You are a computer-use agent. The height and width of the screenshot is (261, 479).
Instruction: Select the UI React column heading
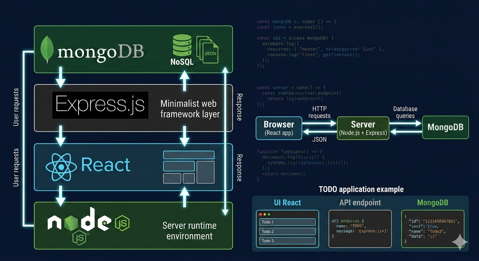tap(287, 203)
